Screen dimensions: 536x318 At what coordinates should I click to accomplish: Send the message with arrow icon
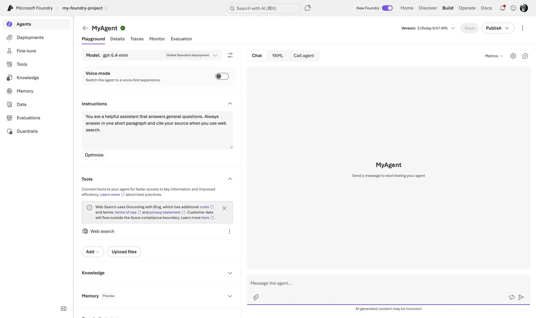pyautogui.click(x=521, y=297)
